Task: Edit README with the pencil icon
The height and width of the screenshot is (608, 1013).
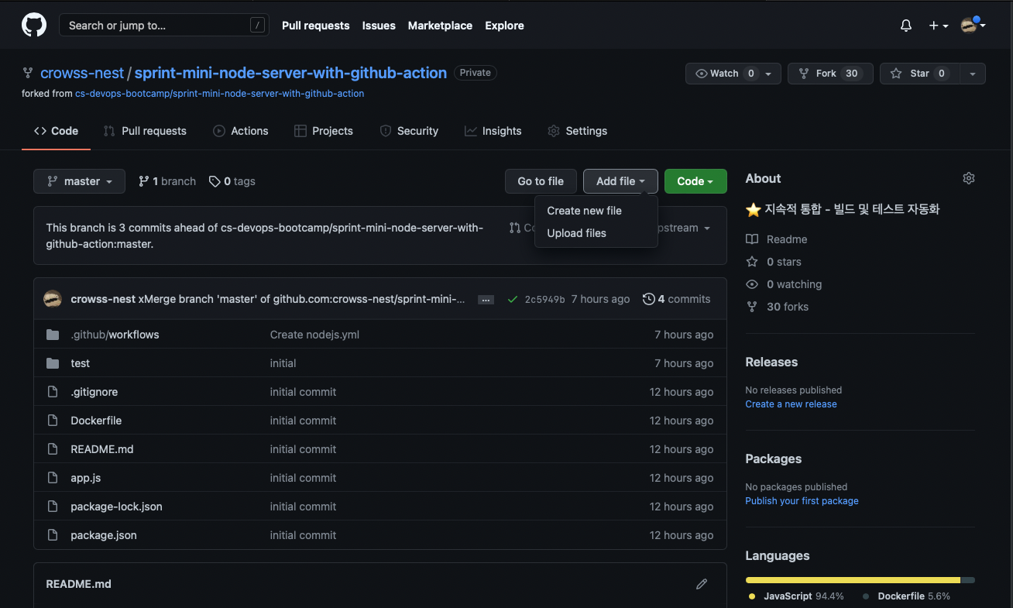Action: click(x=702, y=584)
